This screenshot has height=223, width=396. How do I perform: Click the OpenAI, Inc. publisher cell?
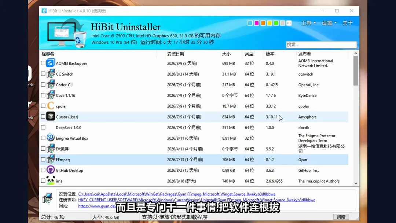tap(309, 85)
